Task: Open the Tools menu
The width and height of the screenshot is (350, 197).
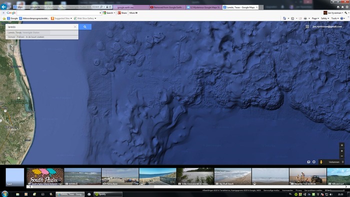Action: (x=335, y=18)
